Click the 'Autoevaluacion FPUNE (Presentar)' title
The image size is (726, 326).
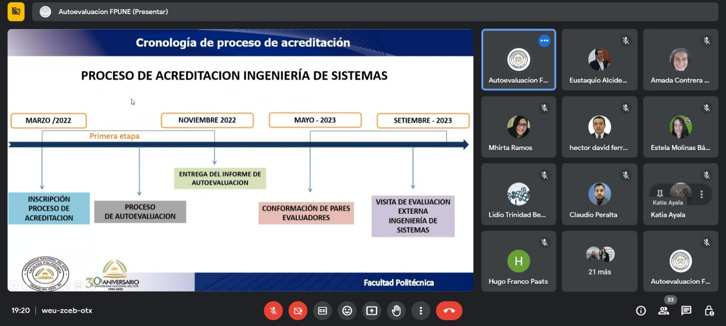(113, 12)
